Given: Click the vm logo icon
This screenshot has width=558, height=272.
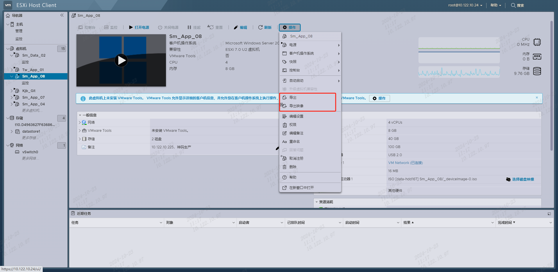Looking at the screenshot, I should [8, 5].
